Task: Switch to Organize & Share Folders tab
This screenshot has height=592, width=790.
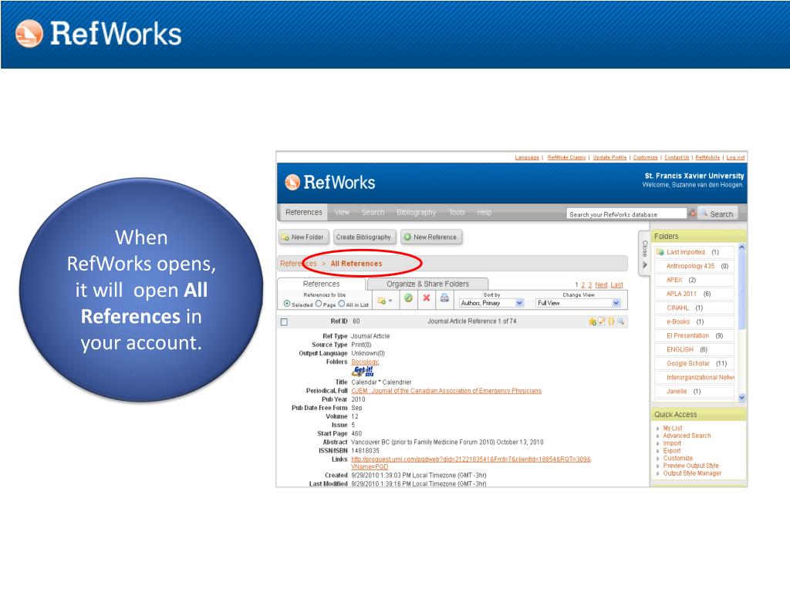Action: [427, 284]
